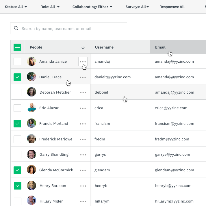Click email henryb@yyzinc.com
This screenshot has height=206, width=206.
click(173, 186)
